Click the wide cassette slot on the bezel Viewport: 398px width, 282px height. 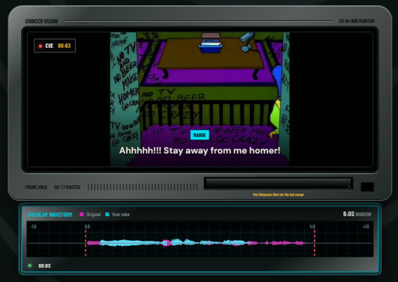278,183
